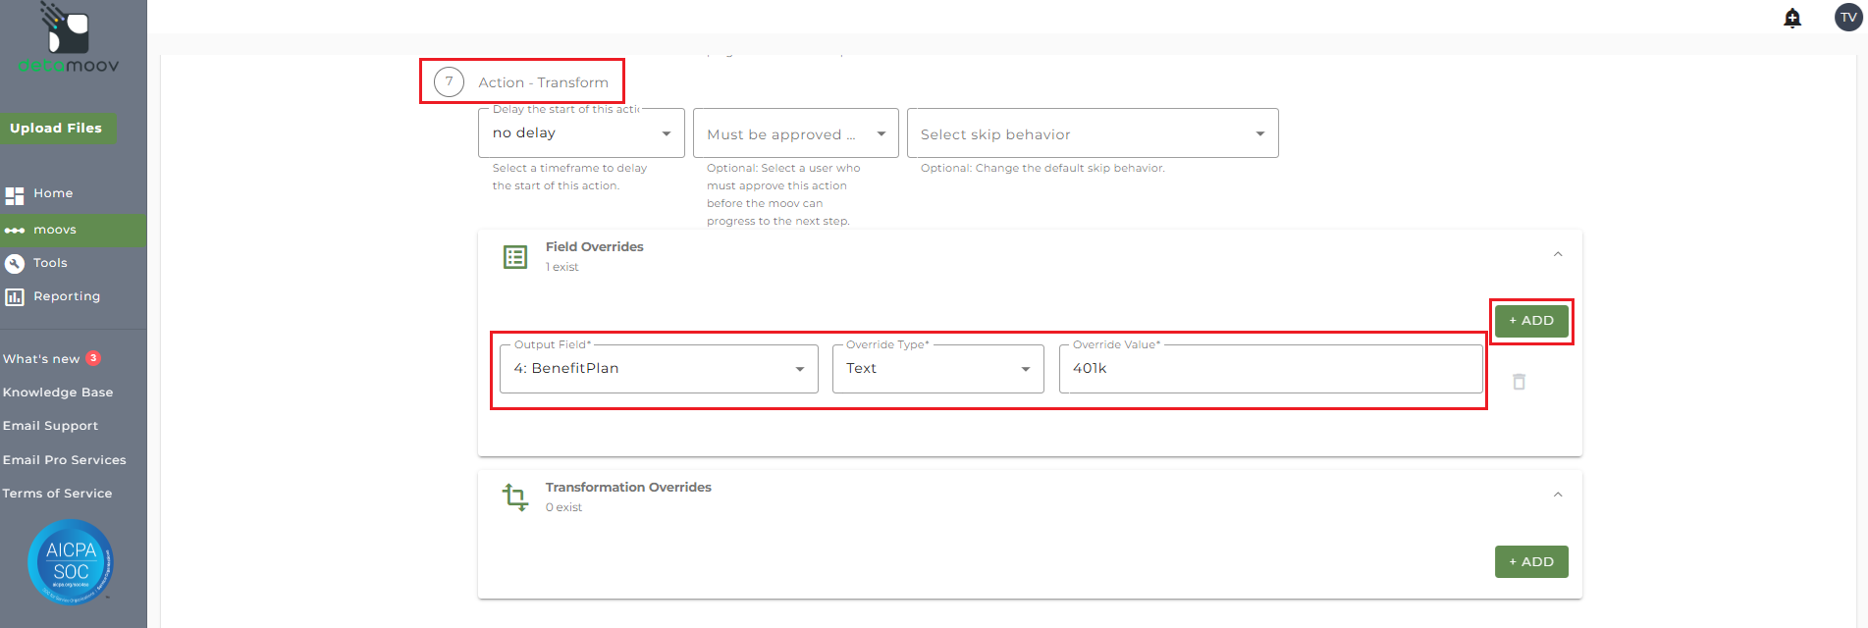Screen dimensions: 1868x628
Task: Add a new Transformation Override
Action: click(x=1530, y=562)
